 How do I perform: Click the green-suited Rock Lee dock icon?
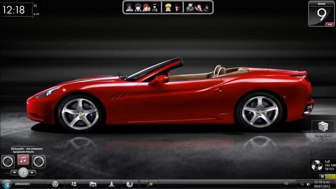click(155, 7)
